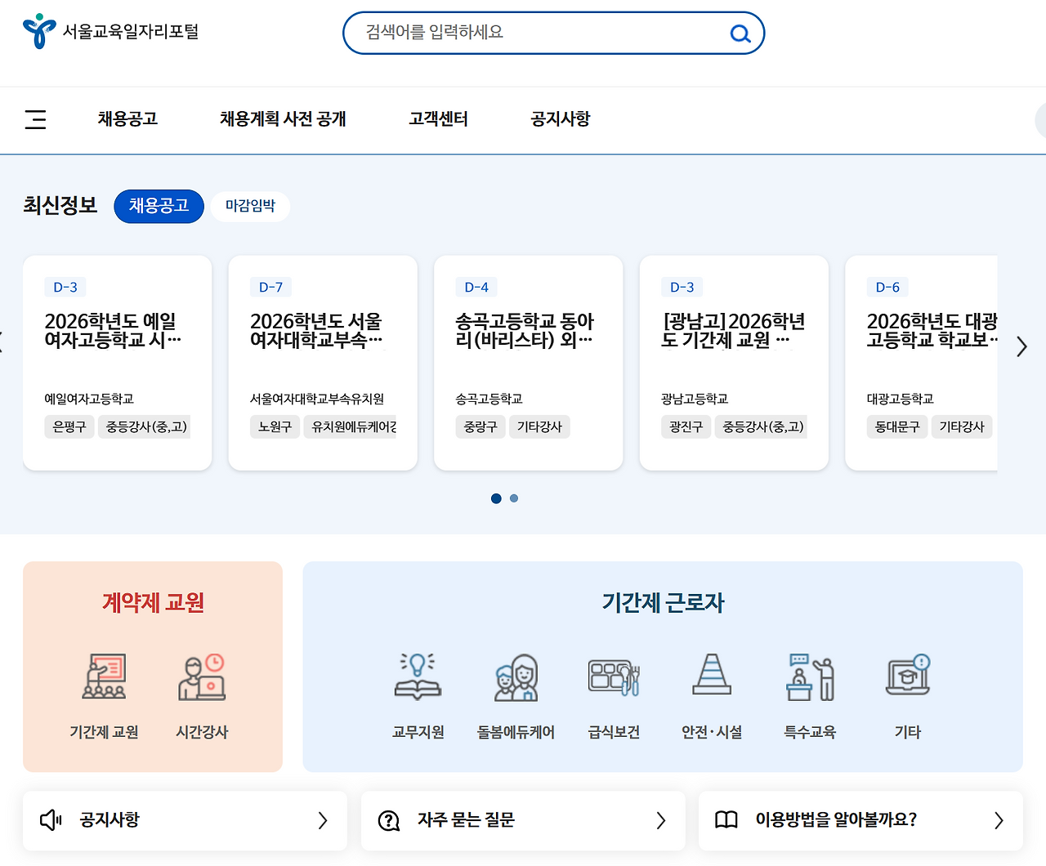Screen dimensions: 1046x866
Task: Click the 최신정보 heading
Action: coord(60,205)
